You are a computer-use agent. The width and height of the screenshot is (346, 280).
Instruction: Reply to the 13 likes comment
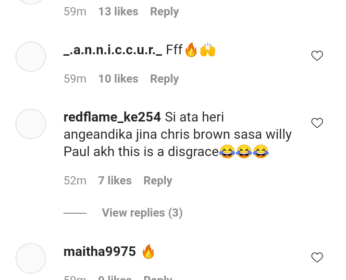pos(164,12)
